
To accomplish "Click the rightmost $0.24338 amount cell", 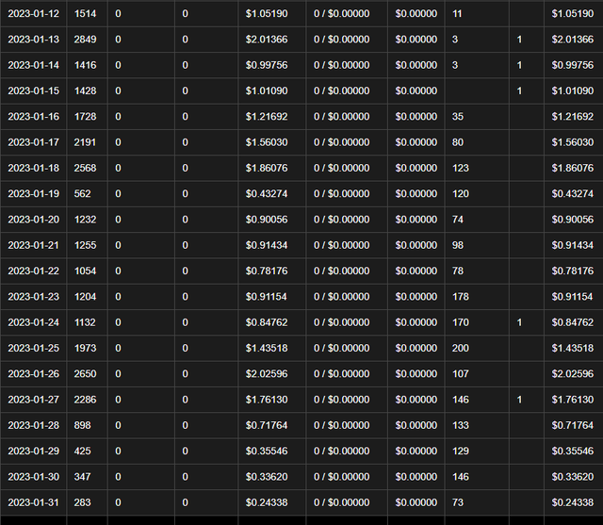I will [573, 503].
